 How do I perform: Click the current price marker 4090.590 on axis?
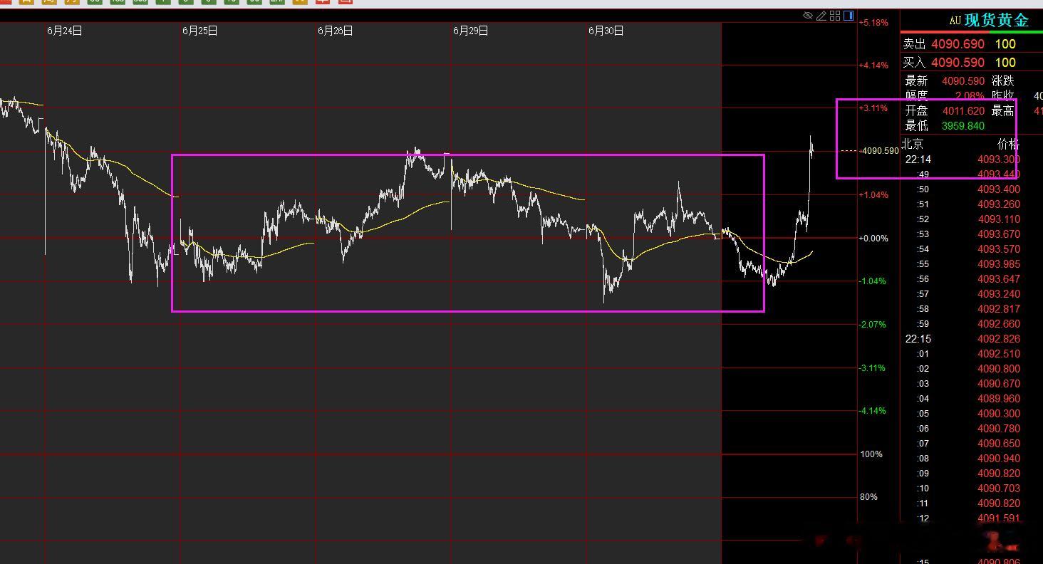click(x=880, y=151)
